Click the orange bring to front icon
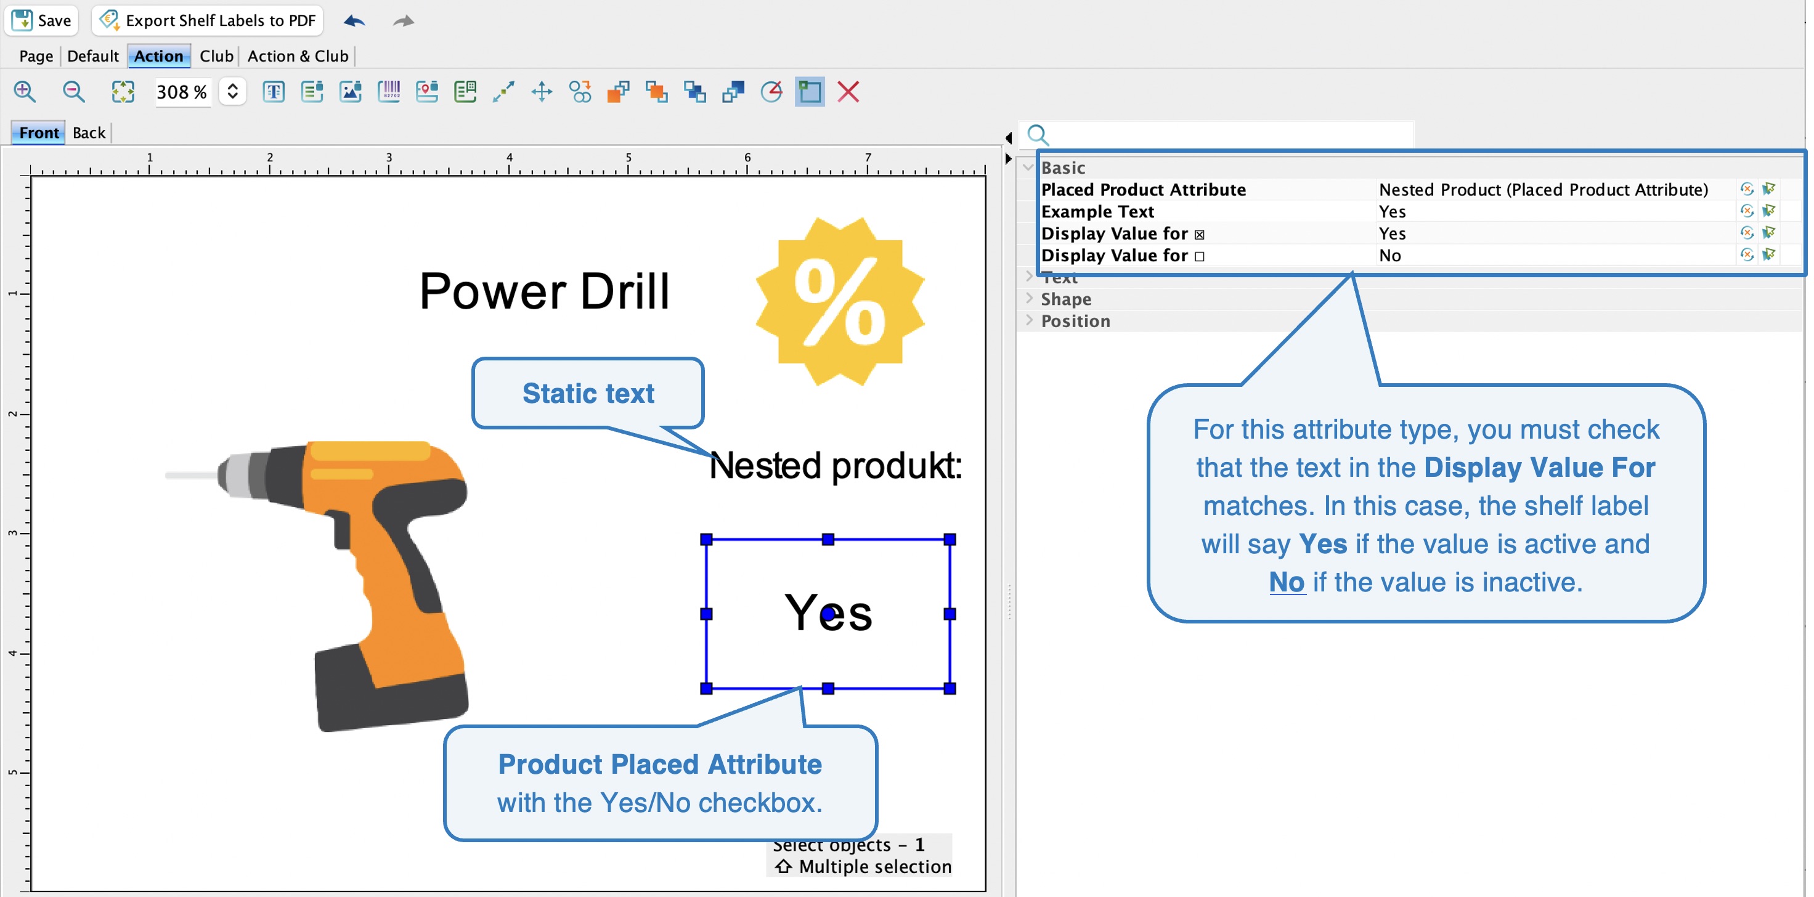 tap(656, 92)
